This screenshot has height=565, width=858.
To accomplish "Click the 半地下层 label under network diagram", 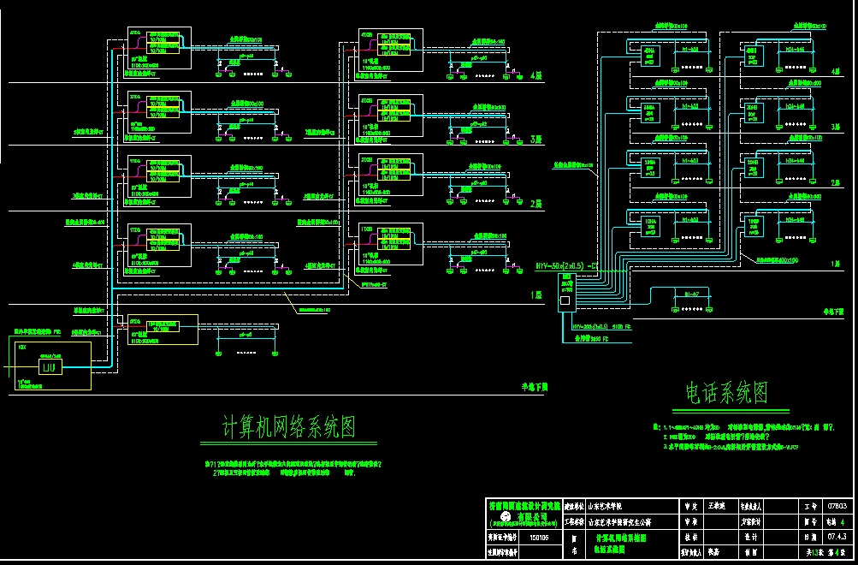I will pyautogui.click(x=535, y=386).
